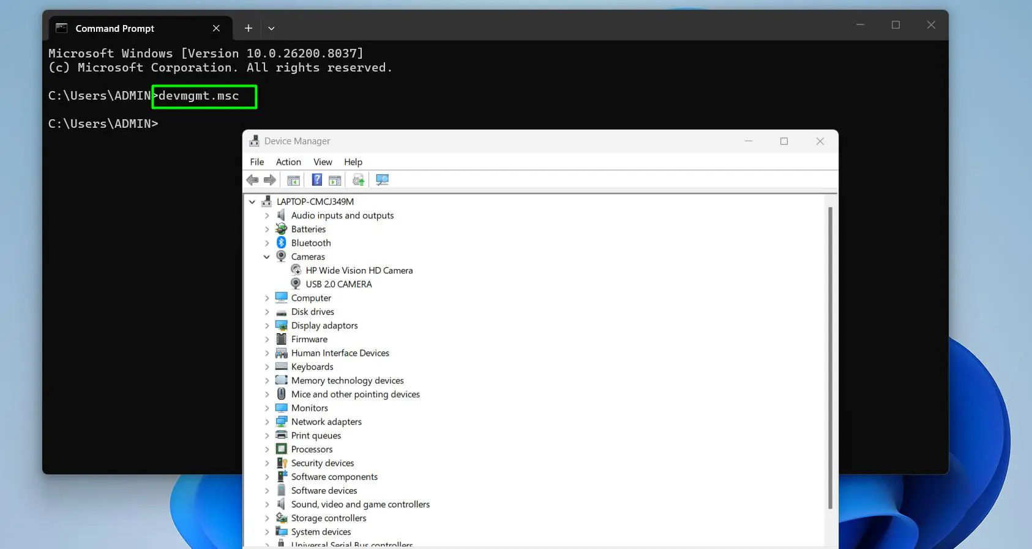The width and height of the screenshot is (1032, 549).
Task: Select the Storage controllers label
Action: (x=329, y=518)
